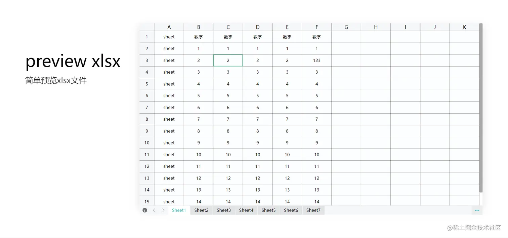Click the left arrow to scroll sheet tabs

(154, 210)
